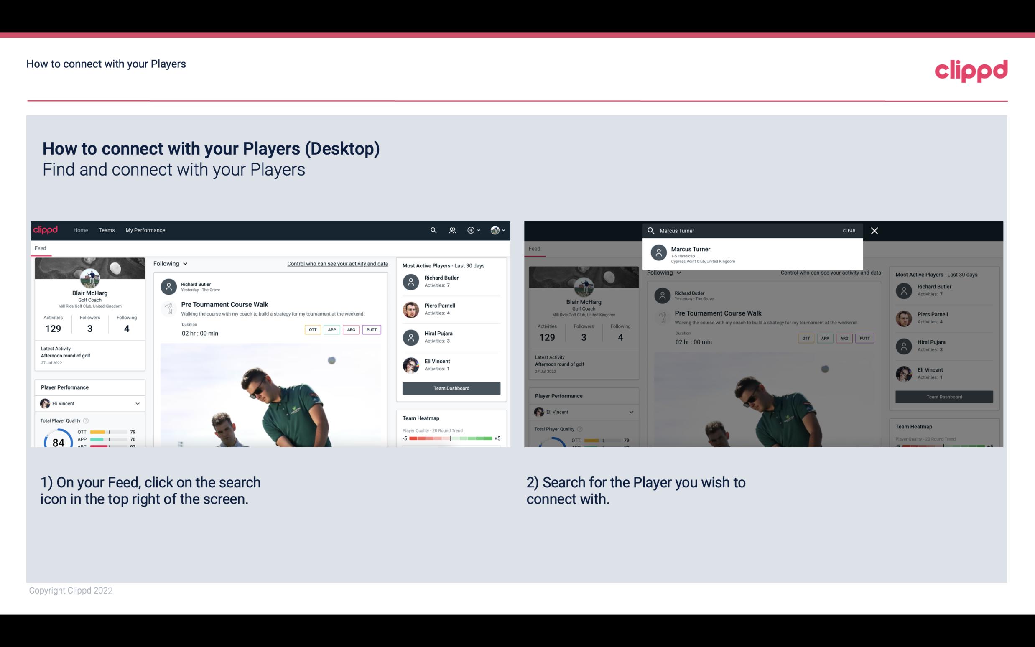
Task: Click the Teams tab in navigation
Action: [107, 230]
